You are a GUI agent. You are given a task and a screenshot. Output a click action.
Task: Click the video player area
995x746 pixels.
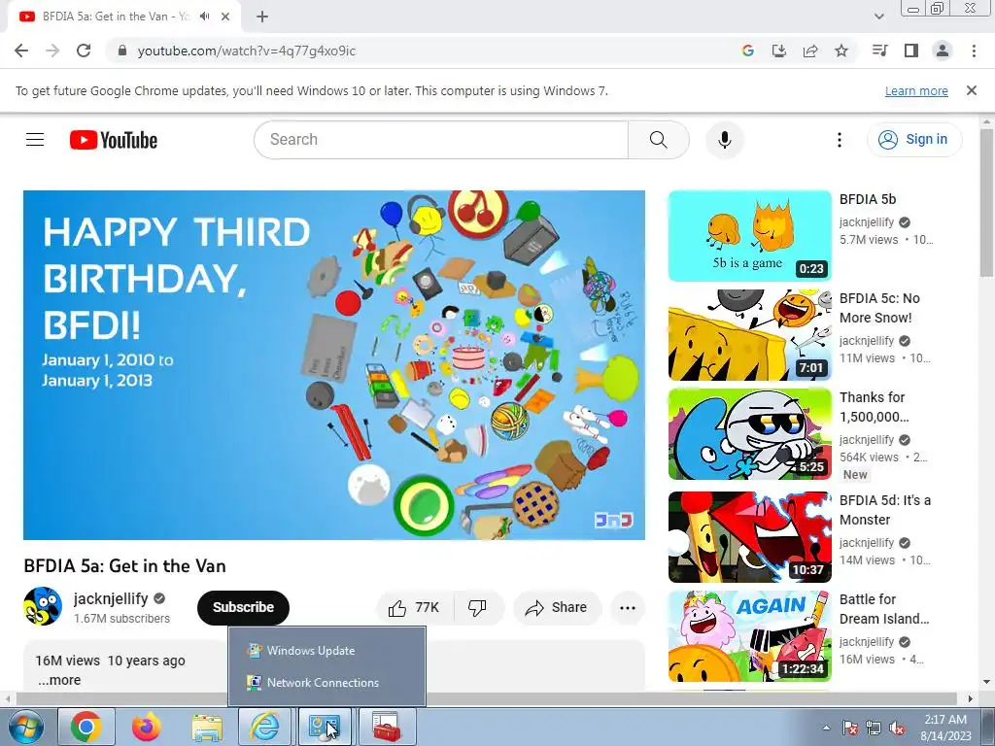[334, 365]
